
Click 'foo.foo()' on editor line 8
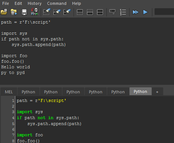pos(28,141)
